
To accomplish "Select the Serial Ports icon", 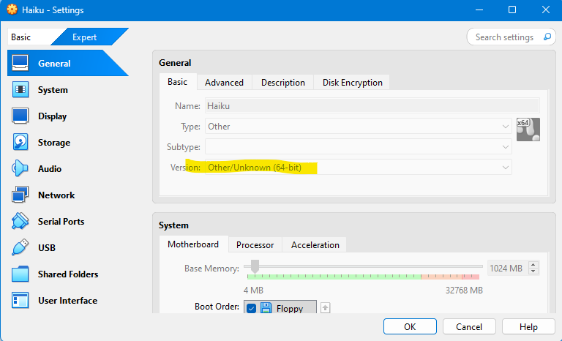I will click(x=20, y=222).
